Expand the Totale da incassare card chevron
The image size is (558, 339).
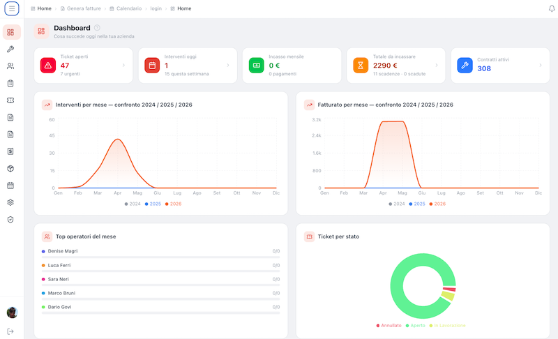click(437, 66)
